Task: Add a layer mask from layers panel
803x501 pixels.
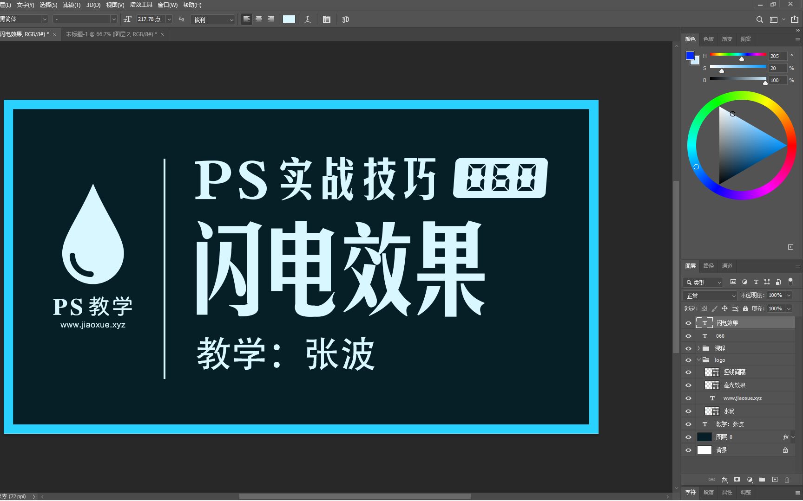Action: click(x=737, y=480)
